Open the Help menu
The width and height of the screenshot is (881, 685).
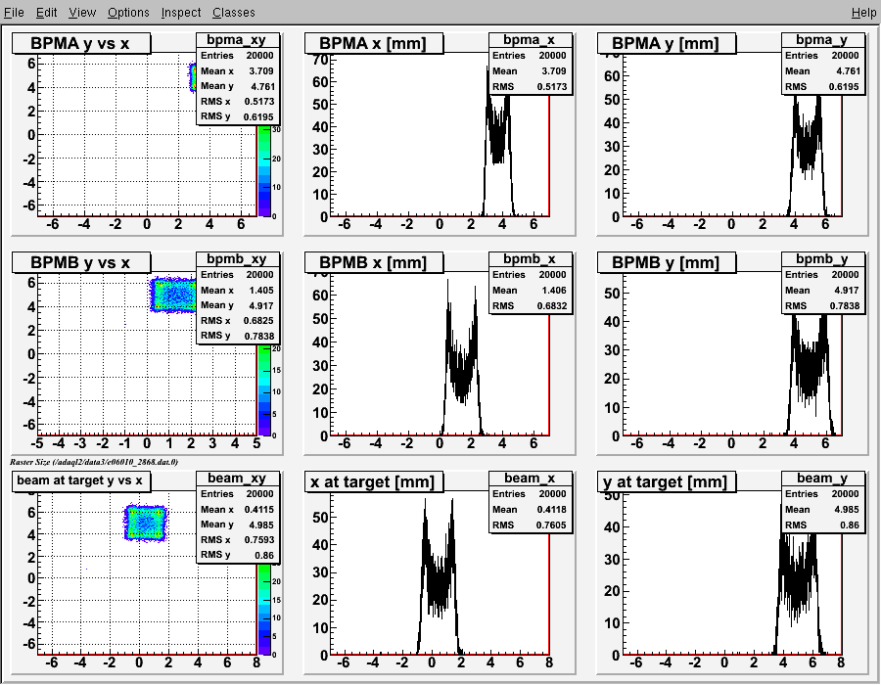[863, 12]
